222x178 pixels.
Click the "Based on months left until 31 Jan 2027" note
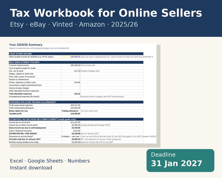[x=97, y=142]
